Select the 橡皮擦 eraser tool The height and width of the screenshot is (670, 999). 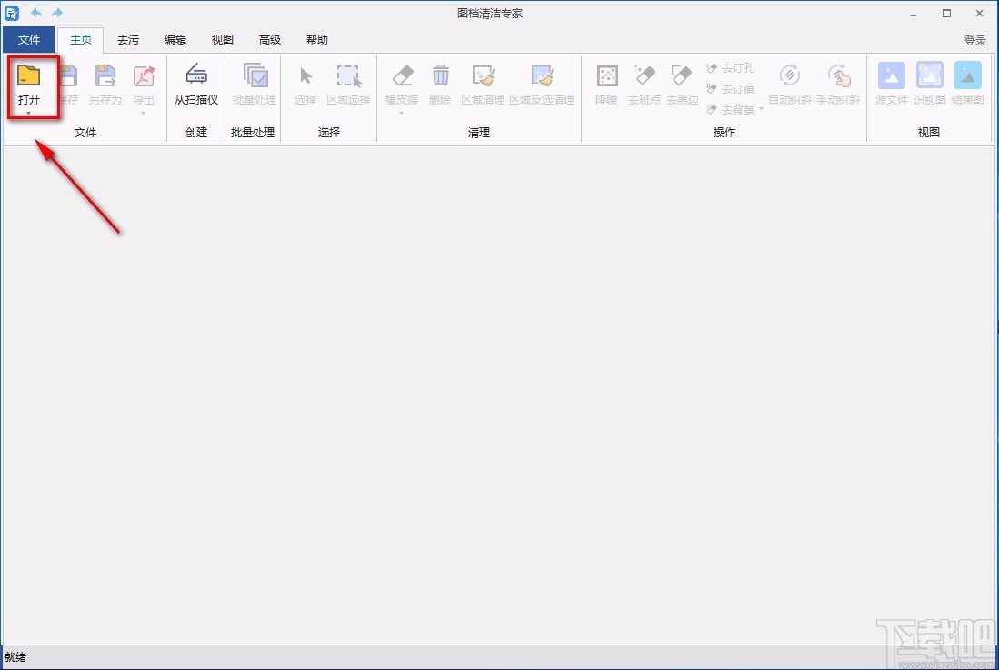(402, 75)
